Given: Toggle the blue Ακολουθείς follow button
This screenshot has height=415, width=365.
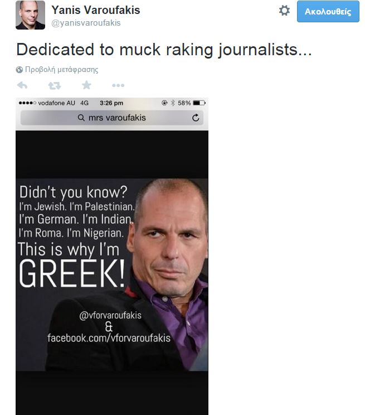Looking at the screenshot, I should pyautogui.click(x=328, y=12).
